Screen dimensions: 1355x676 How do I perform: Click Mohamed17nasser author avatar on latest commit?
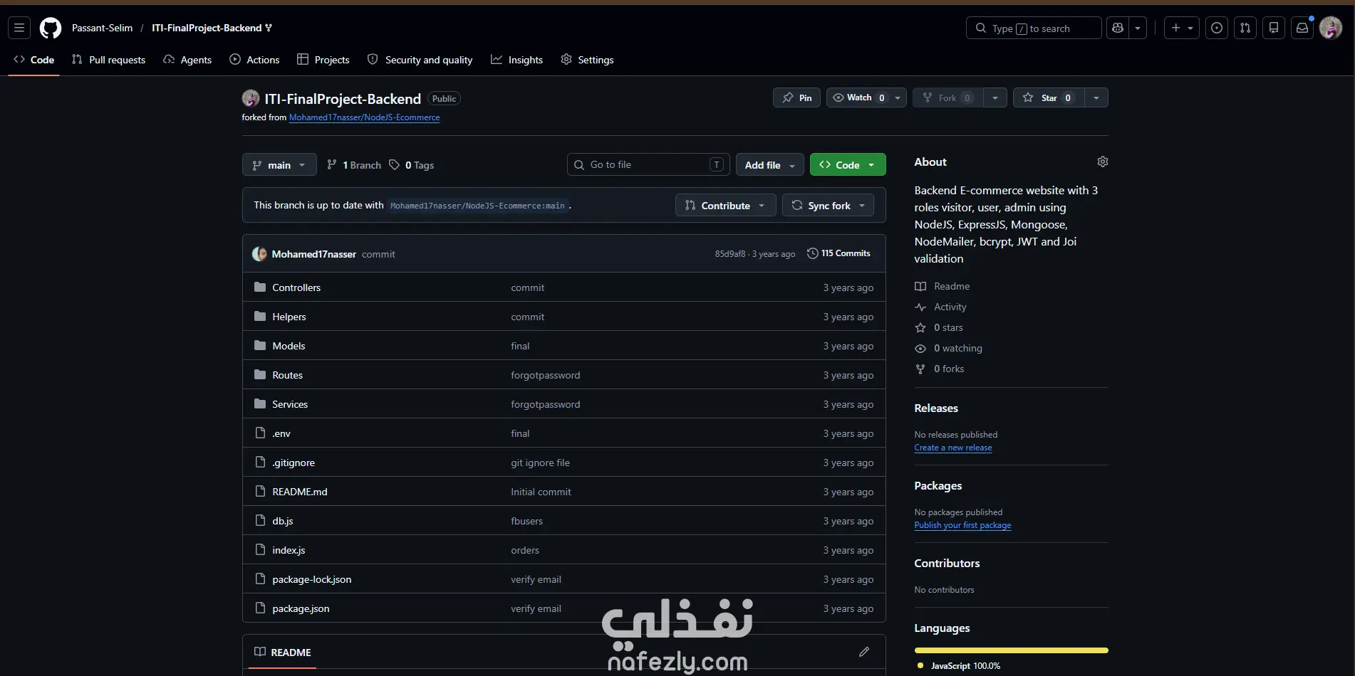259,254
